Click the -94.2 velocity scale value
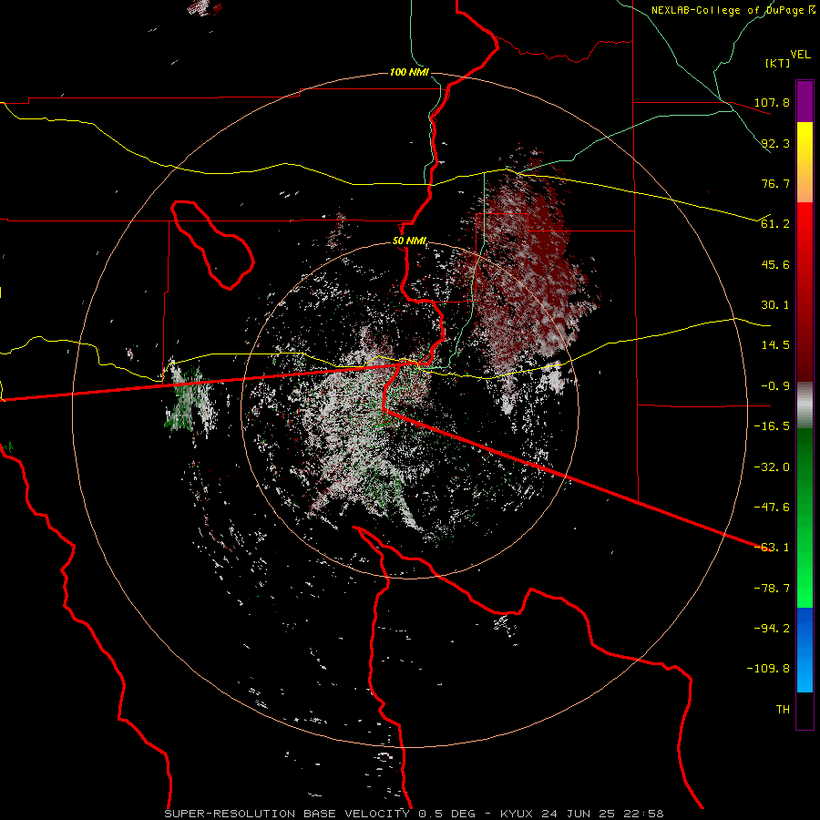The height and width of the screenshot is (820, 820). coord(772,629)
